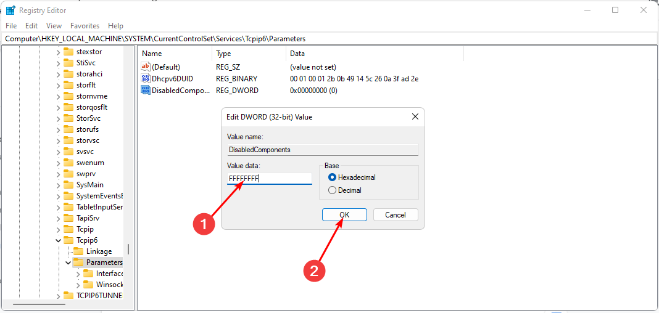Screen dimensions: 659x313
Task: Open the Edit menu
Action: click(31, 26)
